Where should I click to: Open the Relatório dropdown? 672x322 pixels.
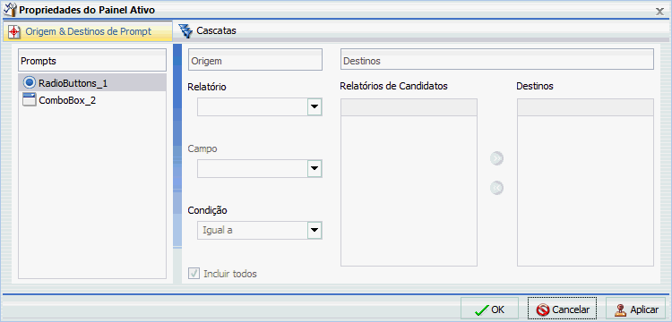(x=260, y=107)
